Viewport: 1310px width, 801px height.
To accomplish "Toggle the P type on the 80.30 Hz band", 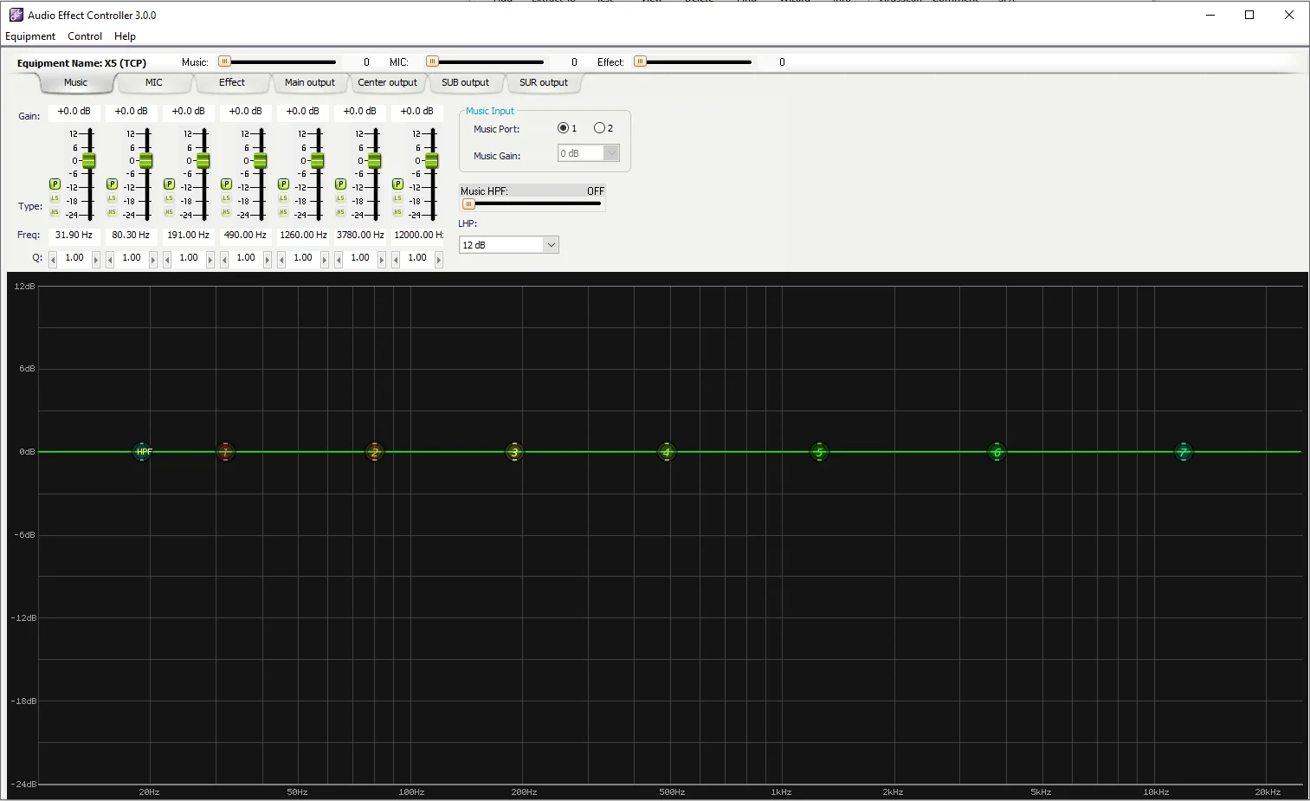I will tap(112, 184).
